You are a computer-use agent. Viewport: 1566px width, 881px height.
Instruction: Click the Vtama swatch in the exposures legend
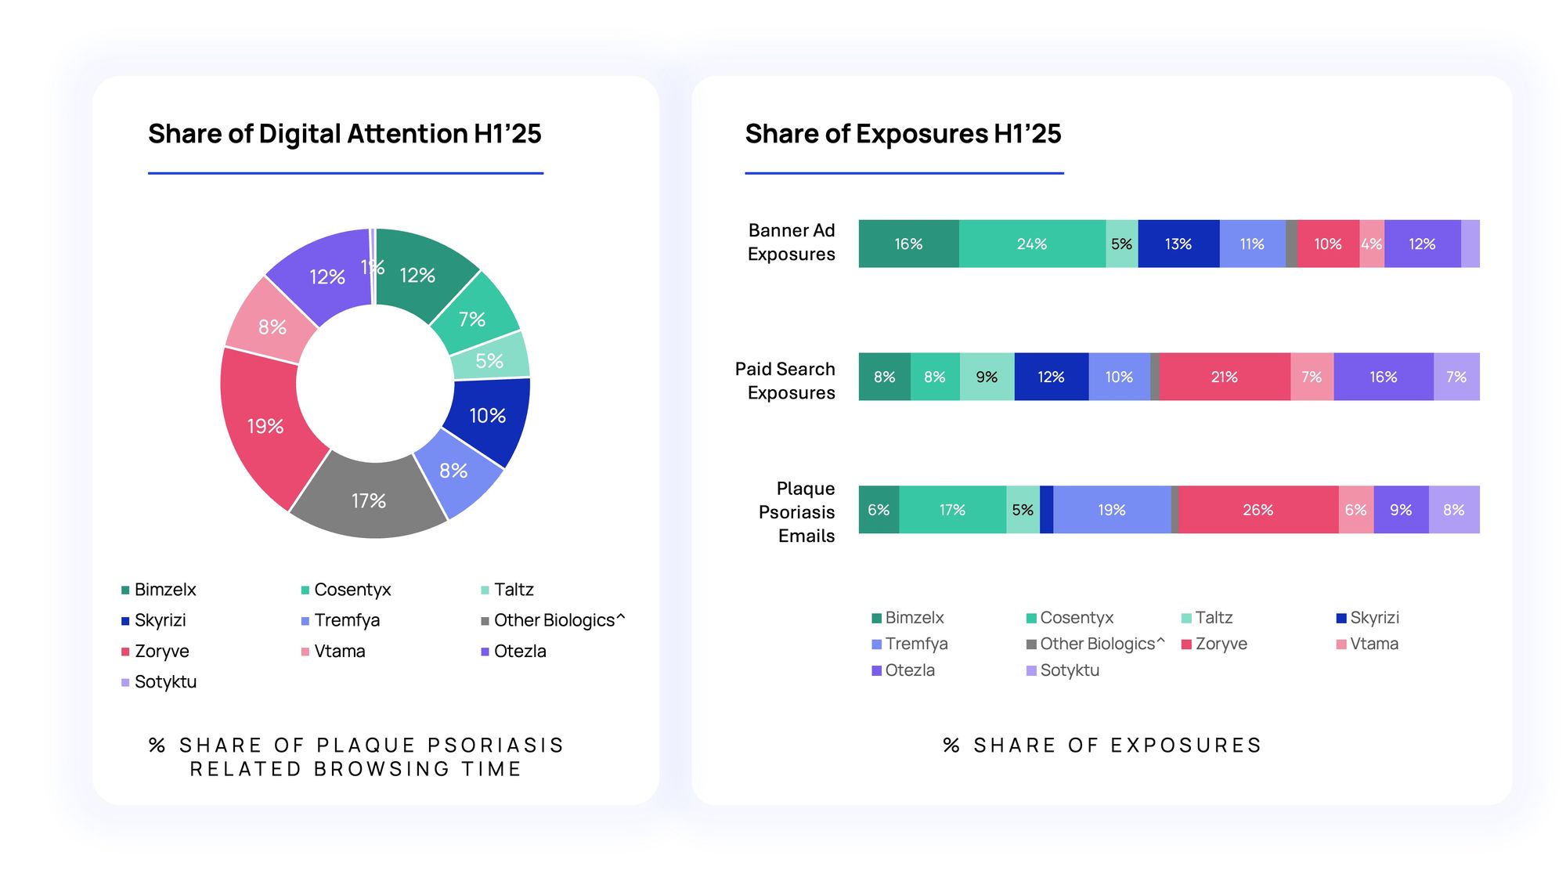1341,645
